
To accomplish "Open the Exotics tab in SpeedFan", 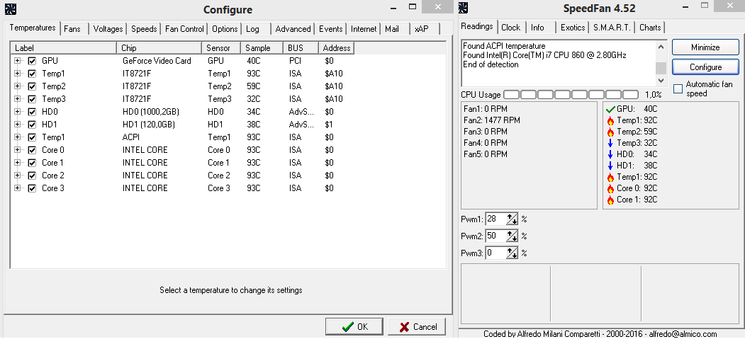I will [x=573, y=28].
